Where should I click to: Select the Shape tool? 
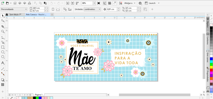click(3, 21)
